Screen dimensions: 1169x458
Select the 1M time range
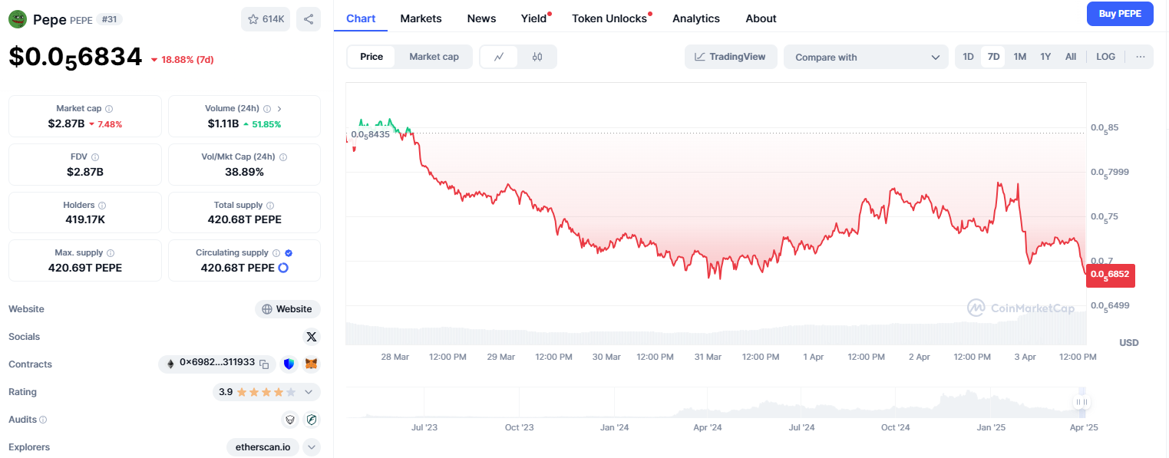(x=1019, y=57)
